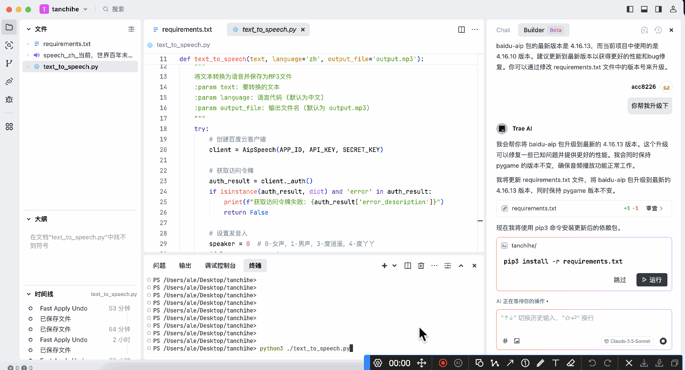Split the terminal panel
The height and width of the screenshot is (370, 685).
[408, 266]
